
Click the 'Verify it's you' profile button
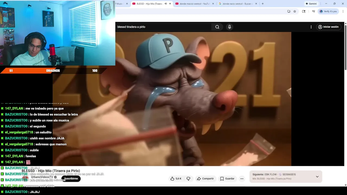(328, 11)
